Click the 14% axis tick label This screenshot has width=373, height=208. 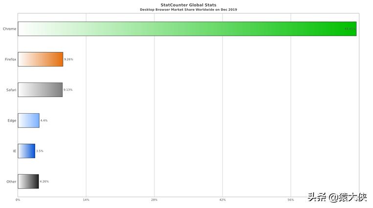click(86, 200)
